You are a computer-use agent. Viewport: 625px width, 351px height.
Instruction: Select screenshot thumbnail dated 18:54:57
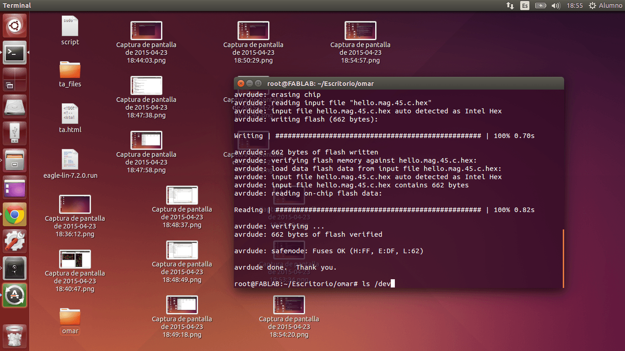click(x=361, y=30)
